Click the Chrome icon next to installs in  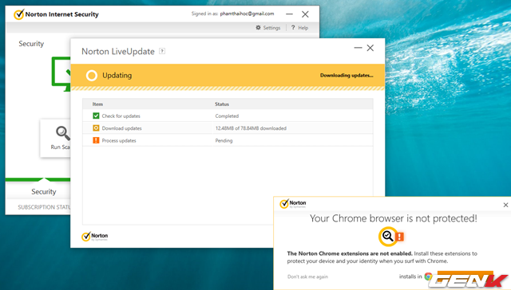coord(428,276)
